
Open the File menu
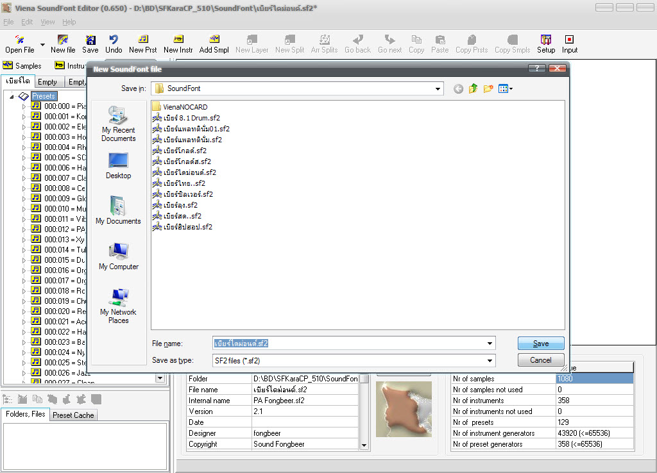[8, 22]
